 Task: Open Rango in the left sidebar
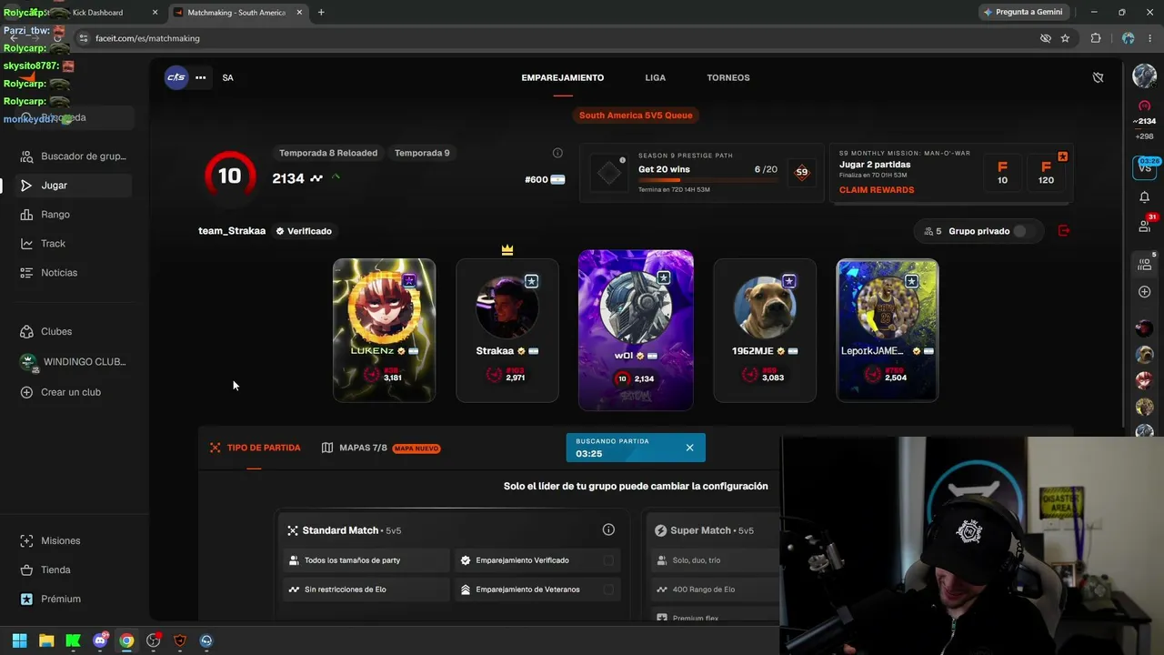75,215
